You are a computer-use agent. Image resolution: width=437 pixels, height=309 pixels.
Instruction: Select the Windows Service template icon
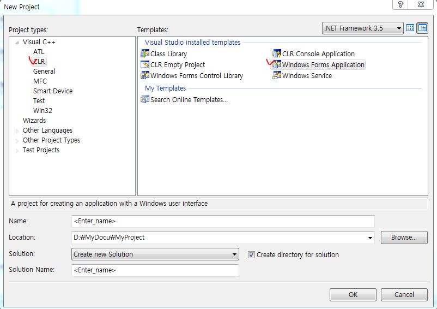click(277, 75)
